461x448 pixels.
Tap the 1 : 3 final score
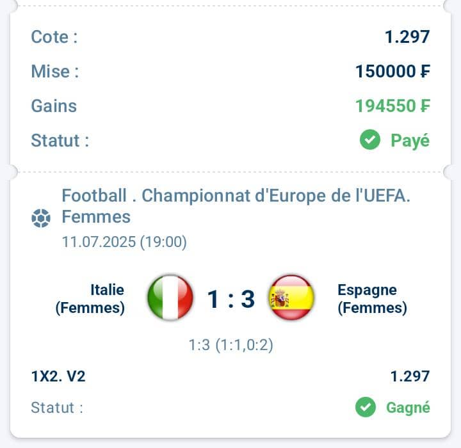pyautogui.click(x=231, y=300)
